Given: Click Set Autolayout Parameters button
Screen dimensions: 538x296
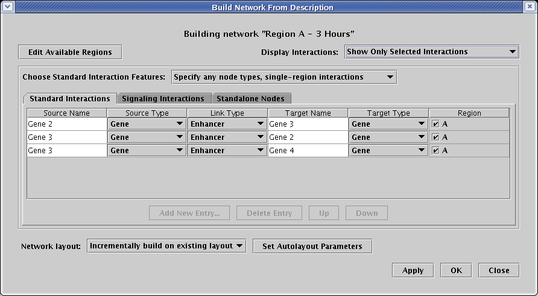Looking at the screenshot, I should tap(312, 246).
